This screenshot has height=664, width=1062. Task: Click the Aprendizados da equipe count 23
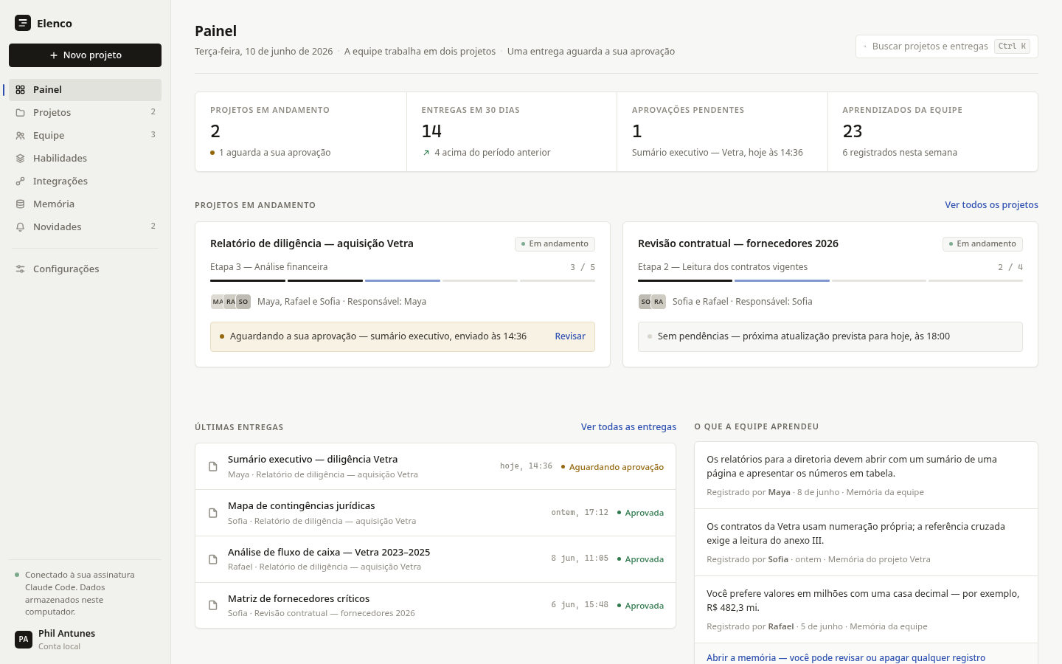[x=853, y=131]
